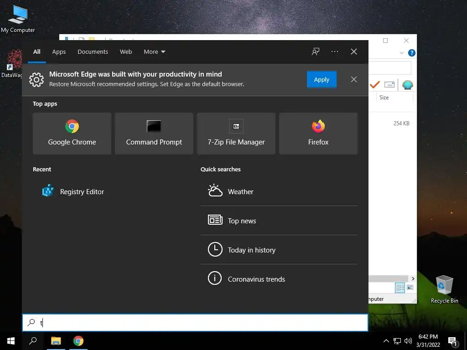The width and height of the screenshot is (467, 350).
Task: Open Today in history quick search
Action: coord(279,250)
